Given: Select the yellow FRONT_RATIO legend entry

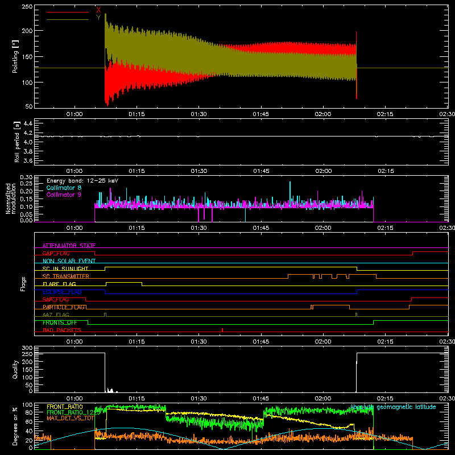Looking at the screenshot, I should click(65, 407).
